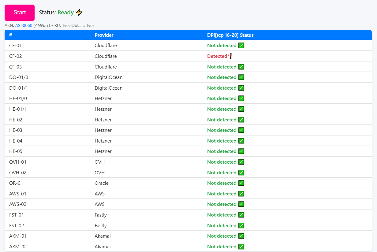
Task: Click the 'ANNET' network name text
Action: point(42,26)
